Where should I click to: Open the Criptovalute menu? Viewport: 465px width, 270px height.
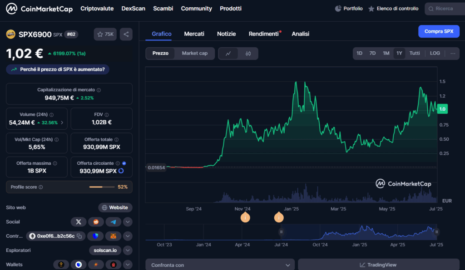(x=97, y=9)
